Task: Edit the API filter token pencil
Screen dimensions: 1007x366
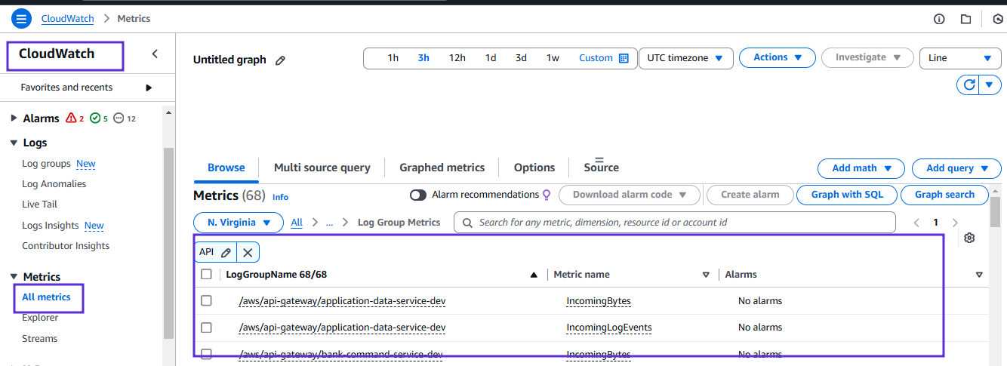Action: pos(226,253)
